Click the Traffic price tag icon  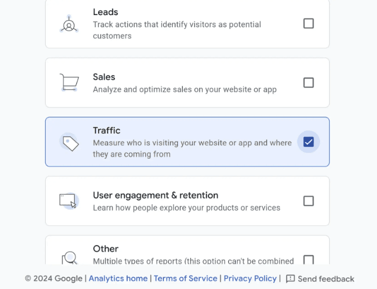click(x=70, y=143)
